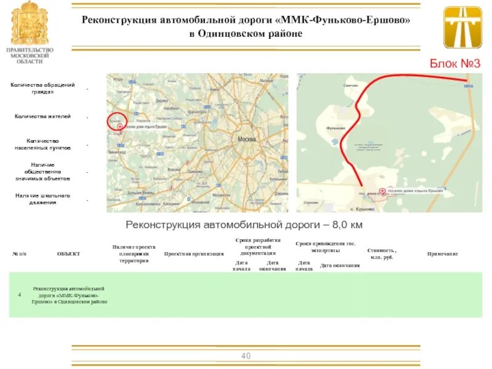Select 'Количество населенных пунктов' label
The image size is (492, 369).
click(x=42, y=145)
